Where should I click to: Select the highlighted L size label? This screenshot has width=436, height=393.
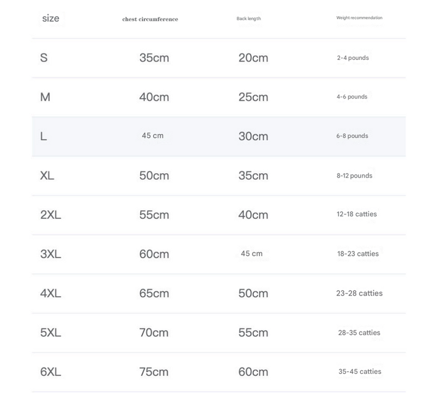coord(44,136)
